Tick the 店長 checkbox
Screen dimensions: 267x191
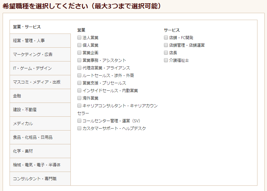(x=166, y=53)
